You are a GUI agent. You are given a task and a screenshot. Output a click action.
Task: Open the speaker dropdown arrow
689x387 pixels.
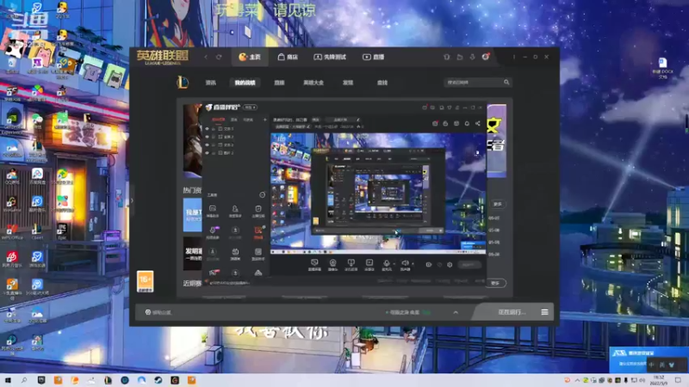(413, 264)
